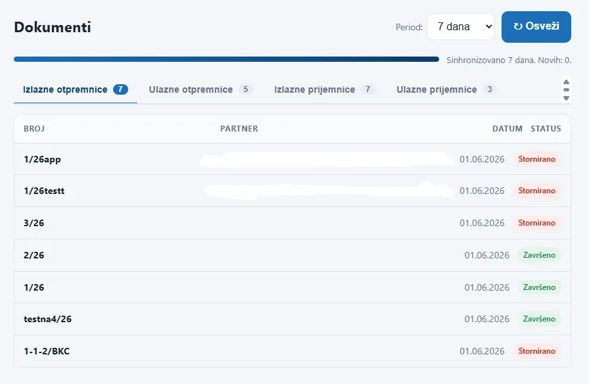
Task: Open document 1-1-2/BKC
Action: click(293, 351)
